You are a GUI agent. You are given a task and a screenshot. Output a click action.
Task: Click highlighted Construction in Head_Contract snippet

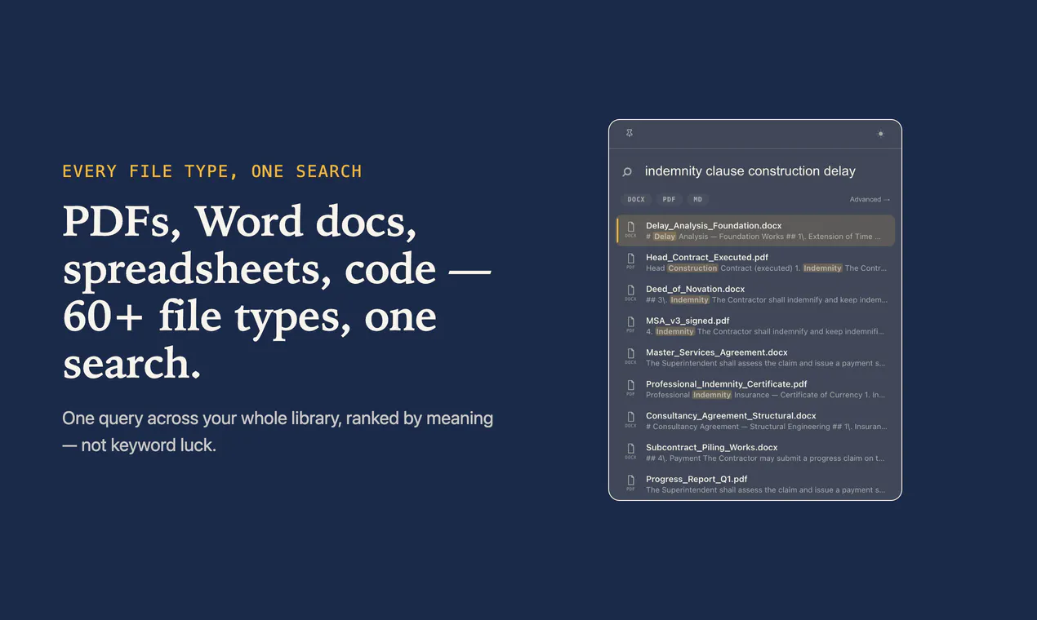pos(692,268)
